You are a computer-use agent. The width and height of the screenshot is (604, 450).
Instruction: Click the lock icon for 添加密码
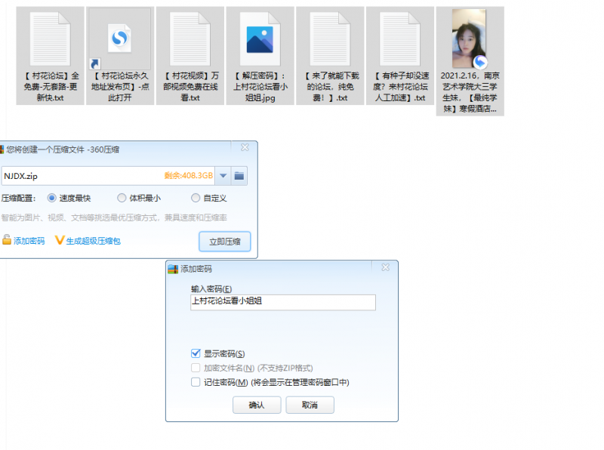(7, 240)
